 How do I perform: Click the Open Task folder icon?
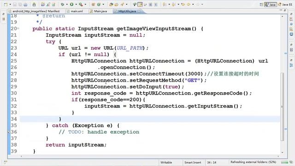117,4
